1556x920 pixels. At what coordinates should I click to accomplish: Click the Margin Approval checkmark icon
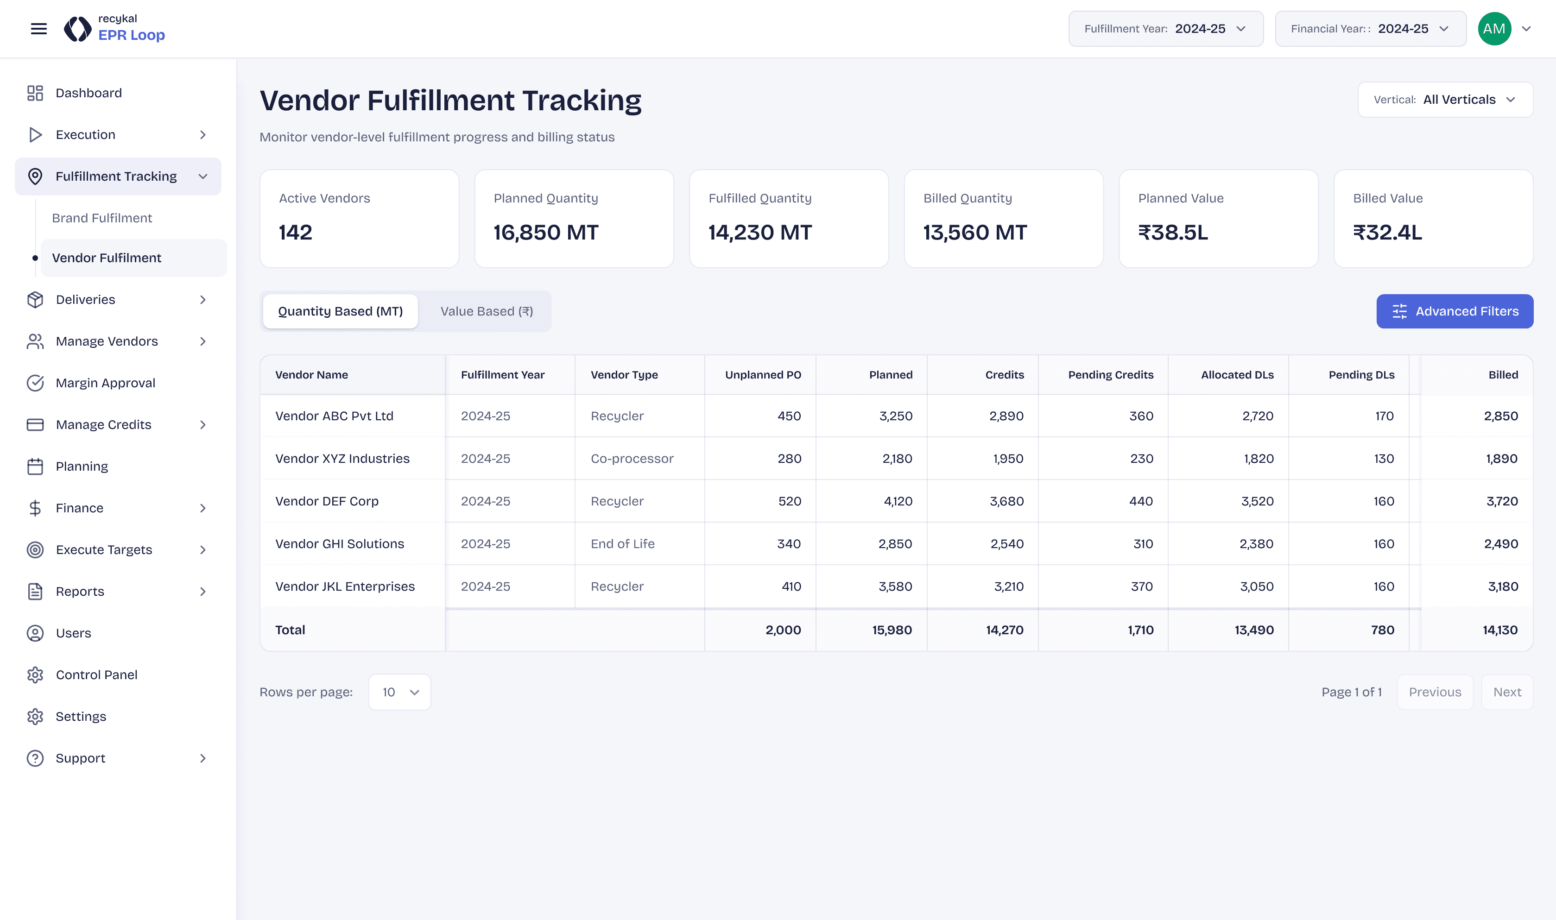click(x=35, y=383)
